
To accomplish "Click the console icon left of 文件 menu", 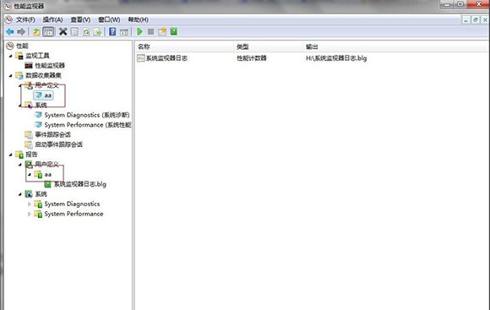I will (8, 19).
